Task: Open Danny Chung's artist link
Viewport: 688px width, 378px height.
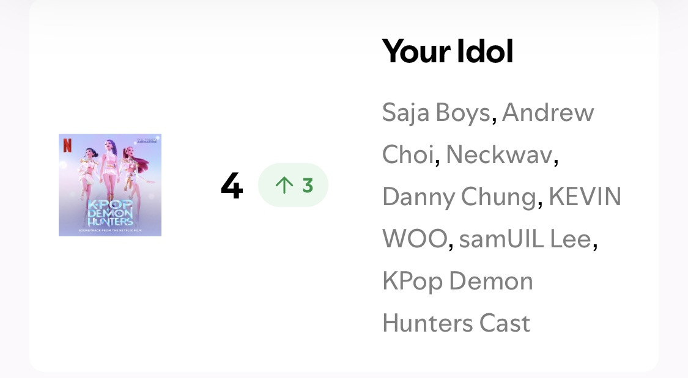Action: (459, 197)
